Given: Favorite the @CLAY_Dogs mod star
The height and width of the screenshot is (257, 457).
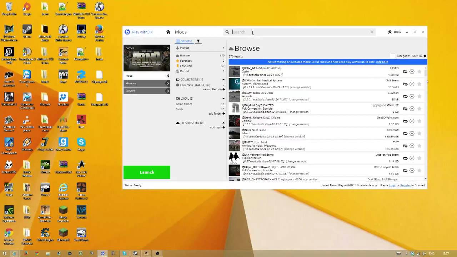Looking at the screenshot, I should point(419,96).
